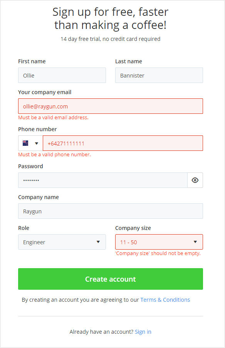Show the password using the eye icon
This screenshot has height=348, width=225.
point(195,180)
